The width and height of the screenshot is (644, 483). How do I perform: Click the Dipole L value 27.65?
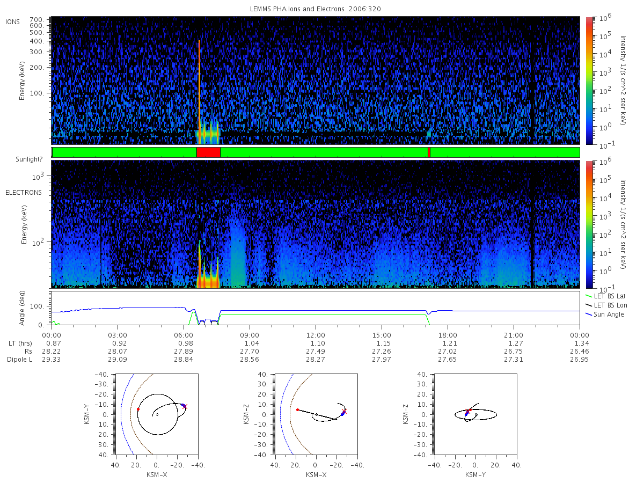[448, 359]
